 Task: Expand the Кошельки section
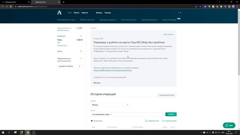(x=81, y=36)
